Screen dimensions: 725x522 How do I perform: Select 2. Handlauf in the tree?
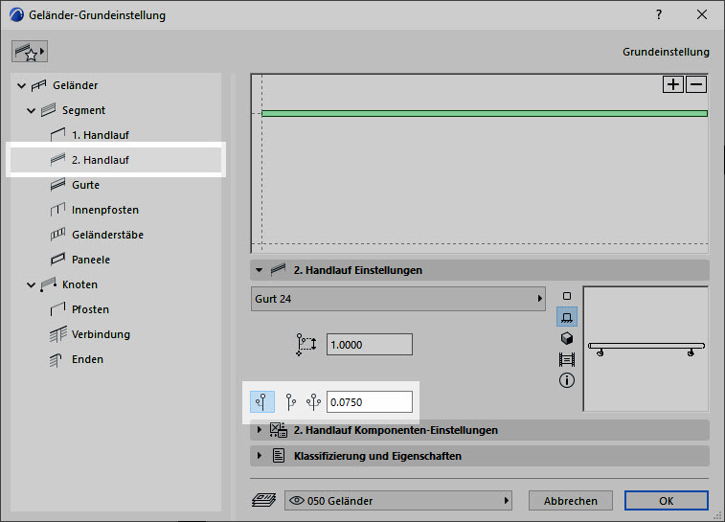(116, 160)
